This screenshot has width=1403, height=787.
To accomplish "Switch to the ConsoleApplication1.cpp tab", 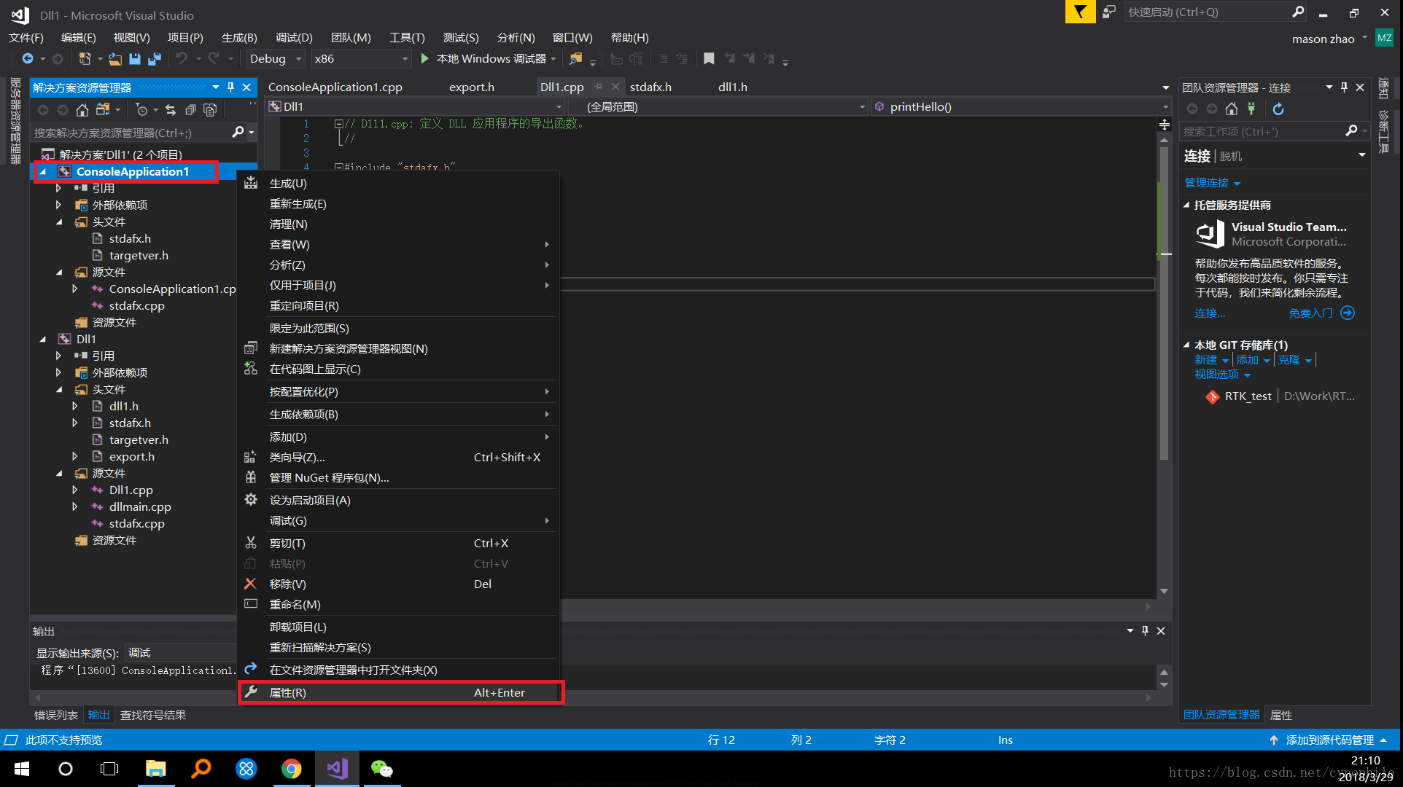I will tap(335, 87).
